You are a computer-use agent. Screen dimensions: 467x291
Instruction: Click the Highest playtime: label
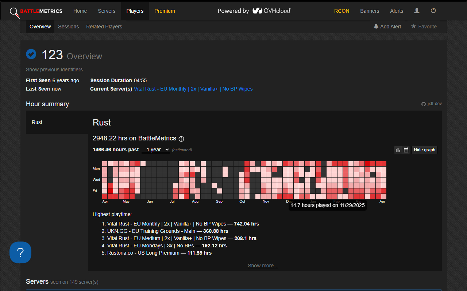pos(112,215)
